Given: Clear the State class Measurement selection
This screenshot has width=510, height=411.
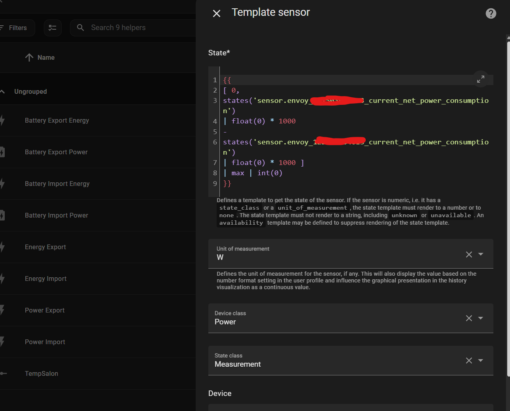Looking at the screenshot, I should tap(469, 360).
